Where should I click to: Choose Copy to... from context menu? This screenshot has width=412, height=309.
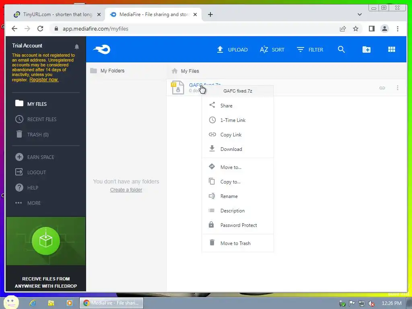pyautogui.click(x=237, y=181)
